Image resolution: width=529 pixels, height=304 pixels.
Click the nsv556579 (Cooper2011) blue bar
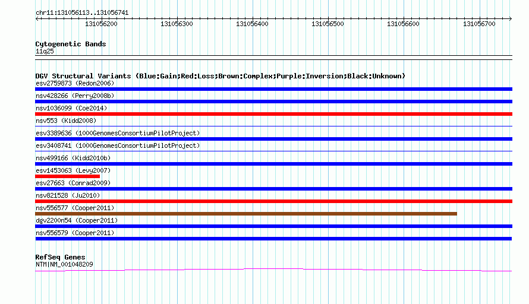click(x=273, y=239)
